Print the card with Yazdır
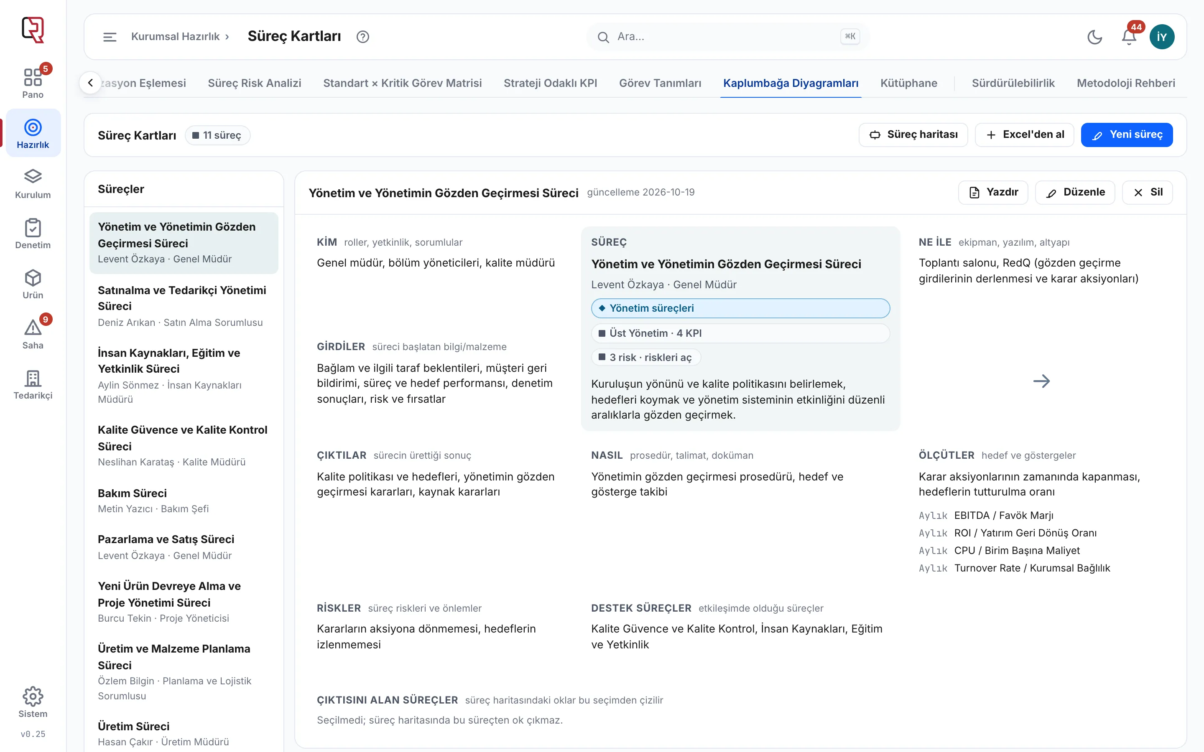The width and height of the screenshot is (1204, 752). point(993,193)
